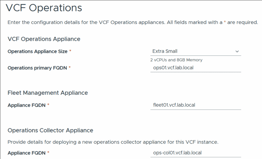Screen dimensions: 262x159
Task: Click the 'Provide details for deploying' description
Action: (113, 142)
